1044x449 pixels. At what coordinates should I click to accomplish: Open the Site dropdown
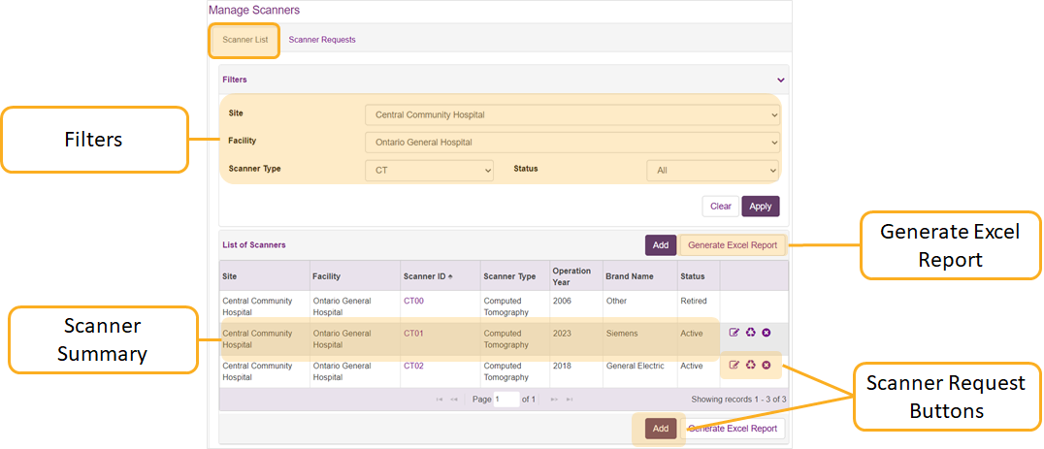571,114
